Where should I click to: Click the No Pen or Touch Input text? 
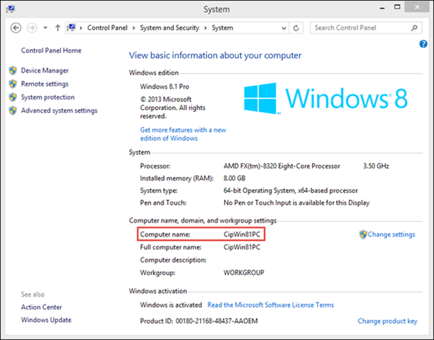coord(296,203)
